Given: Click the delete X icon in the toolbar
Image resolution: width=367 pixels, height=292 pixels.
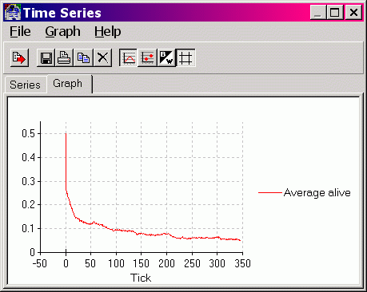Looking at the screenshot, I should 102,57.
